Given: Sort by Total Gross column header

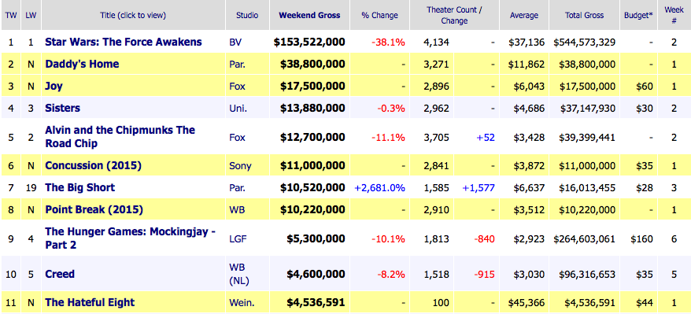Looking at the screenshot, I should 584,16.
